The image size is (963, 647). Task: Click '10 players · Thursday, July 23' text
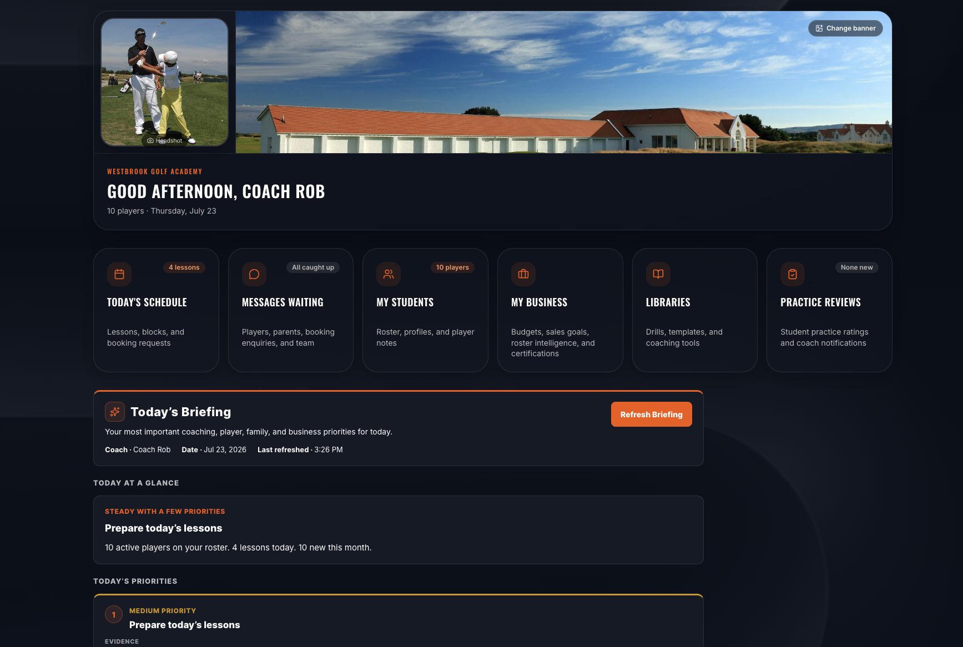[x=162, y=211]
